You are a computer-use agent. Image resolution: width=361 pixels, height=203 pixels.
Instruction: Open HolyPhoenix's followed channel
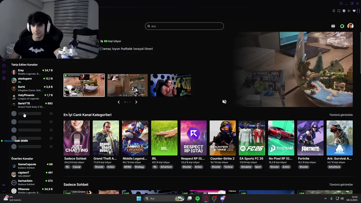tap(32, 97)
